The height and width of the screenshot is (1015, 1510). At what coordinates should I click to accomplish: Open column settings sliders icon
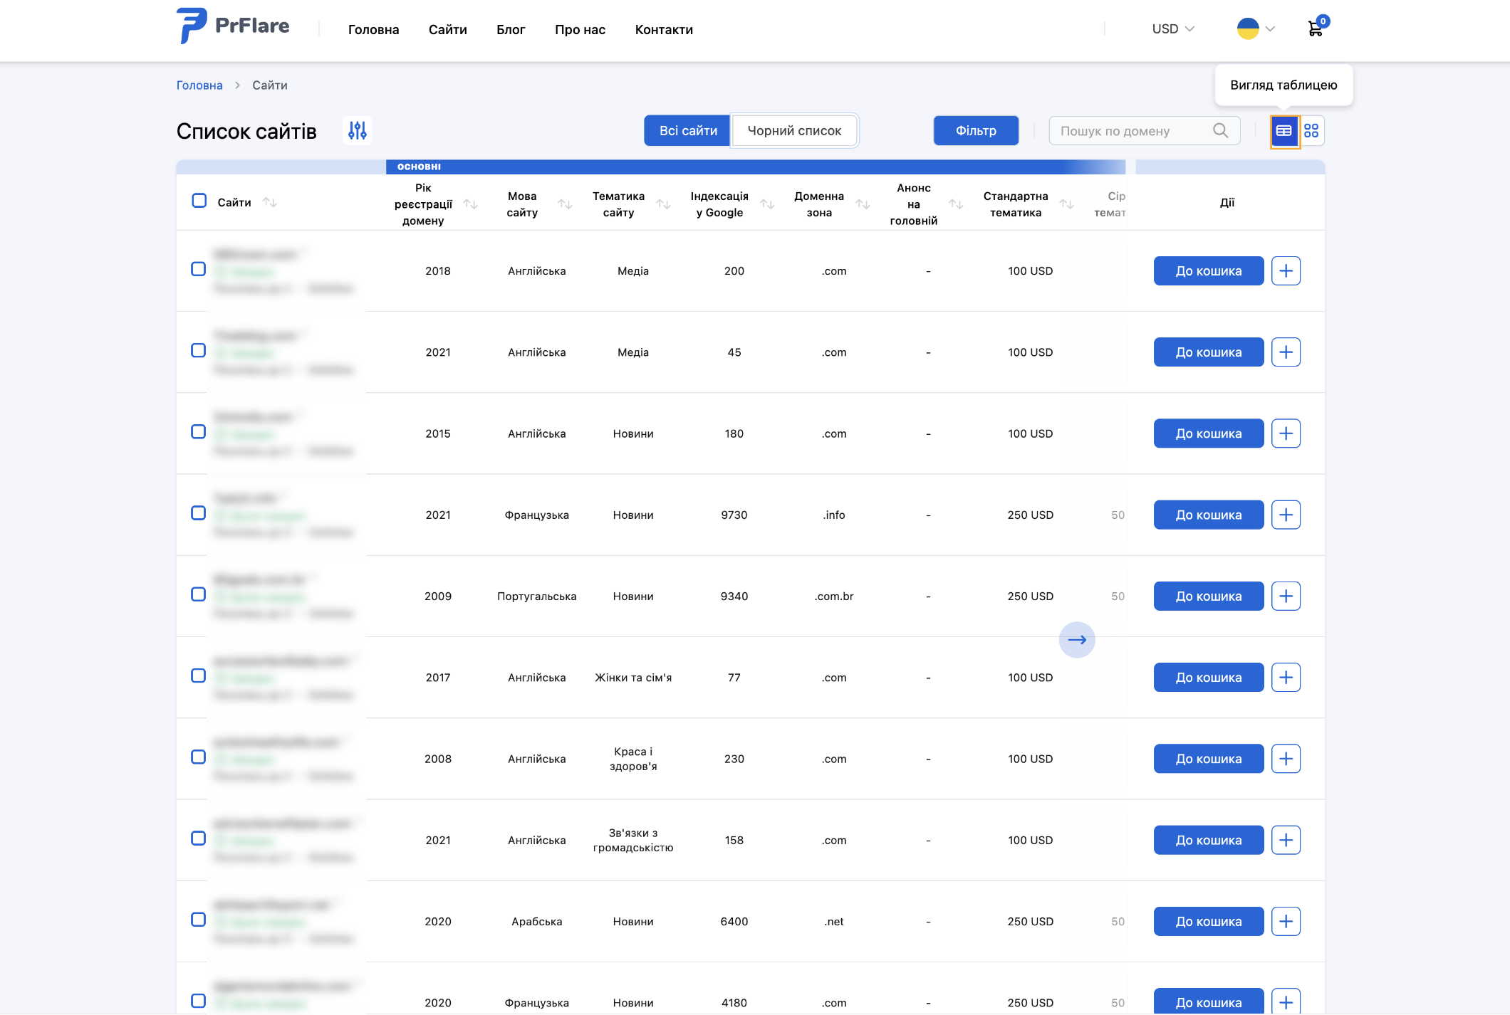click(357, 130)
